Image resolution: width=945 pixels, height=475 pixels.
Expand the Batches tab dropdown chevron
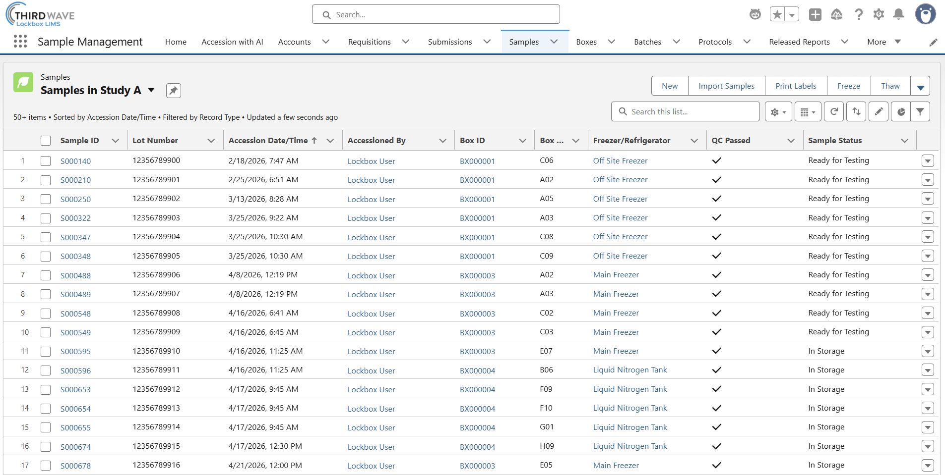pyautogui.click(x=677, y=42)
